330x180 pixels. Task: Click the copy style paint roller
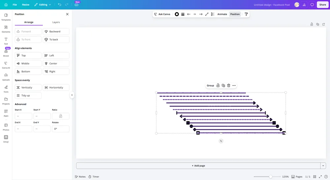pos(246,14)
